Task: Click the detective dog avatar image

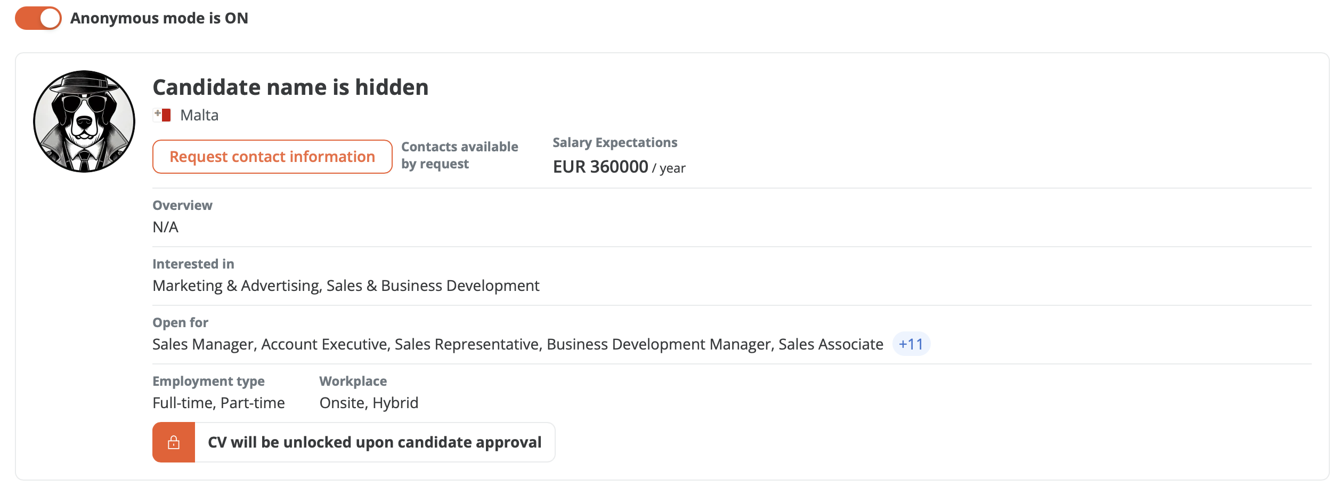Action: tap(84, 121)
